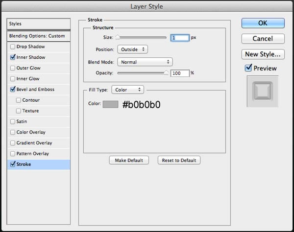Select the Satin label
Viewport: 294px width, 232px height.
[x=22, y=121]
